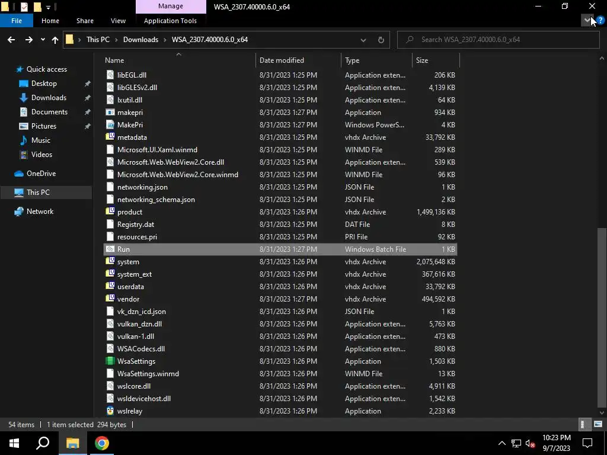
Task: Click the search WSA folder box
Action: tap(498, 40)
